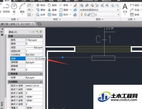Click the 透明度 ByLayer value

pos(34,62)
